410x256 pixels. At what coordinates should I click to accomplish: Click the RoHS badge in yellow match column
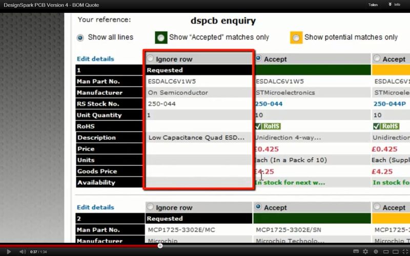pyautogui.click(x=386, y=126)
